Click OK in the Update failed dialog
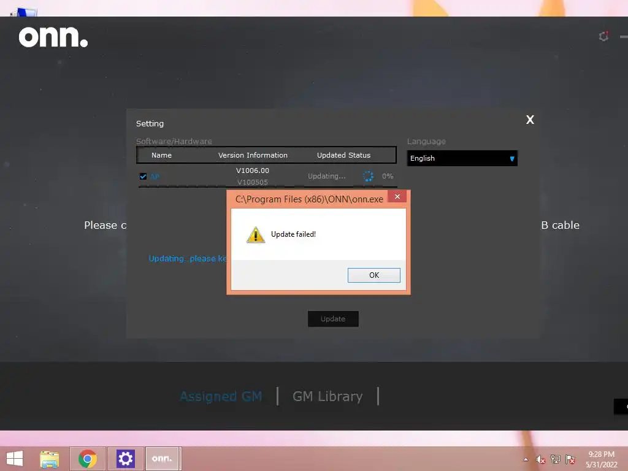 pyautogui.click(x=373, y=275)
